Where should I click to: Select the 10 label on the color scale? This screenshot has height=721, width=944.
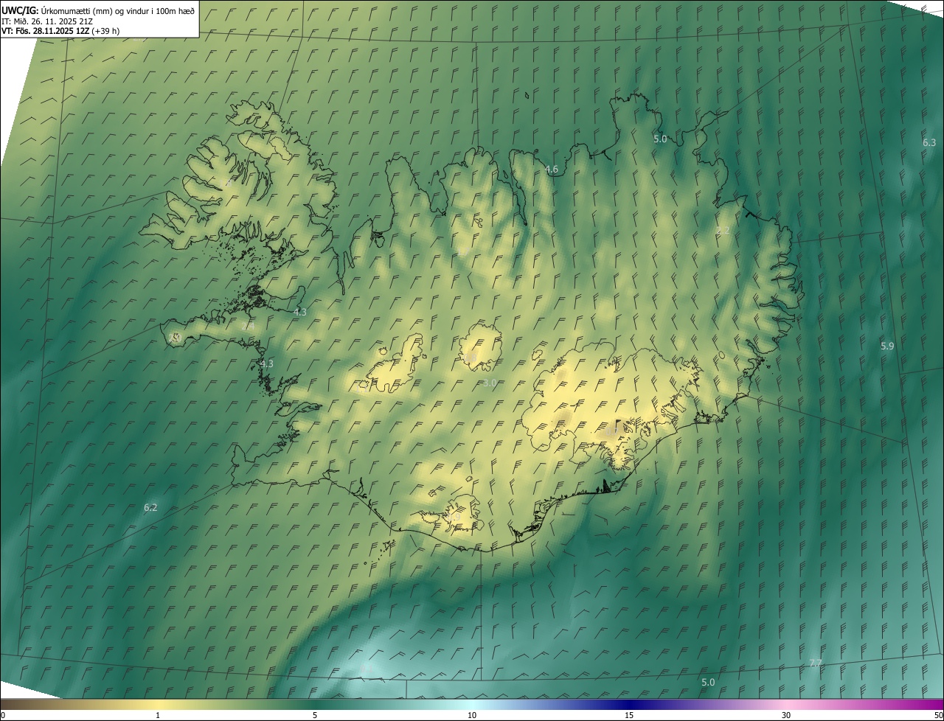point(472,715)
